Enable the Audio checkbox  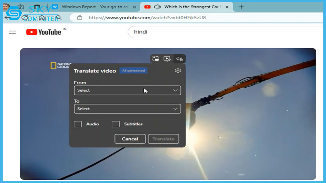pyautogui.click(x=78, y=124)
